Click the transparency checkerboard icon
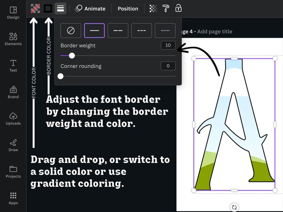The image size is (283, 212). [x=153, y=9]
